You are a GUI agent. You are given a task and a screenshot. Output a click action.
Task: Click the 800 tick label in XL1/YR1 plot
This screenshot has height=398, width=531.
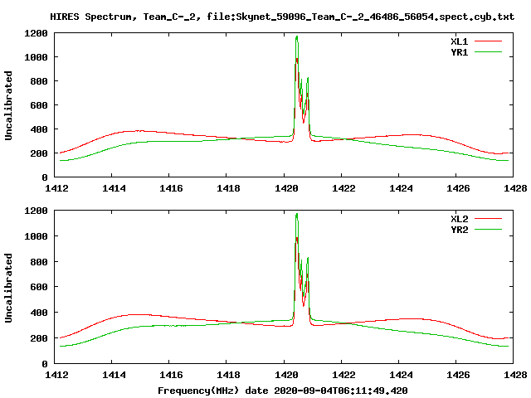pyautogui.click(x=39, y=81)
